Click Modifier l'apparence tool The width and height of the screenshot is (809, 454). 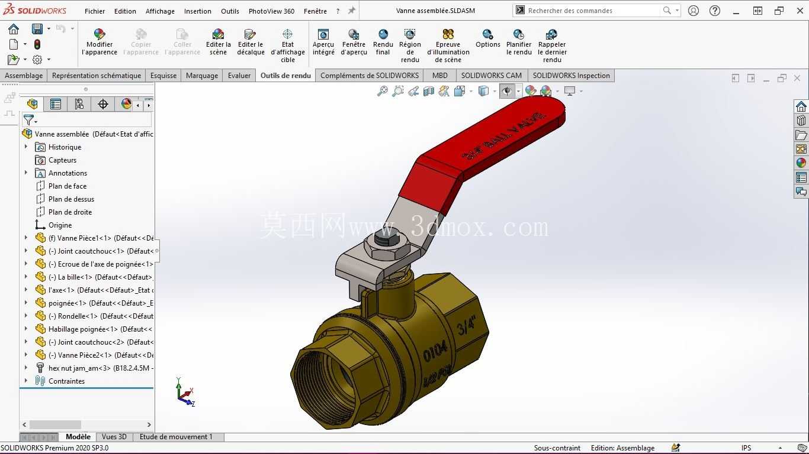[x=99, y=43]
